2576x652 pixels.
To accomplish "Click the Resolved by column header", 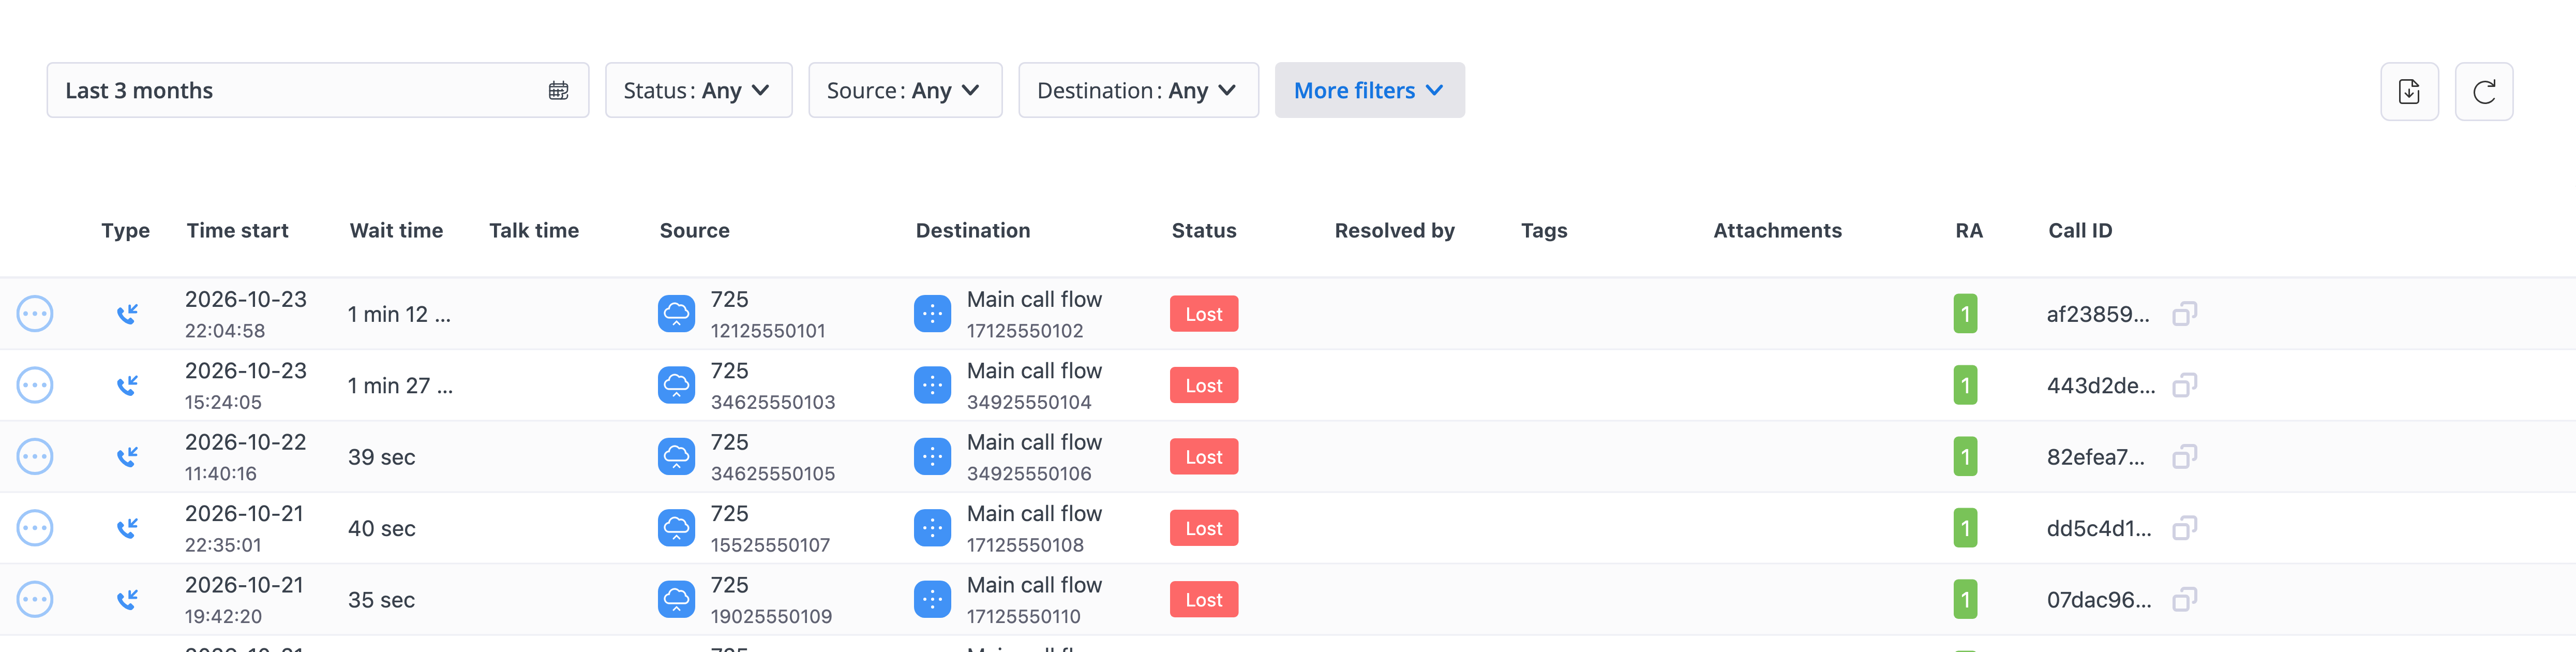I will 1394,231.
